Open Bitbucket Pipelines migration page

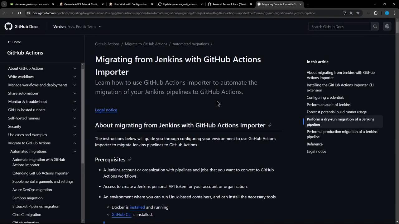[x=36, y=206]
